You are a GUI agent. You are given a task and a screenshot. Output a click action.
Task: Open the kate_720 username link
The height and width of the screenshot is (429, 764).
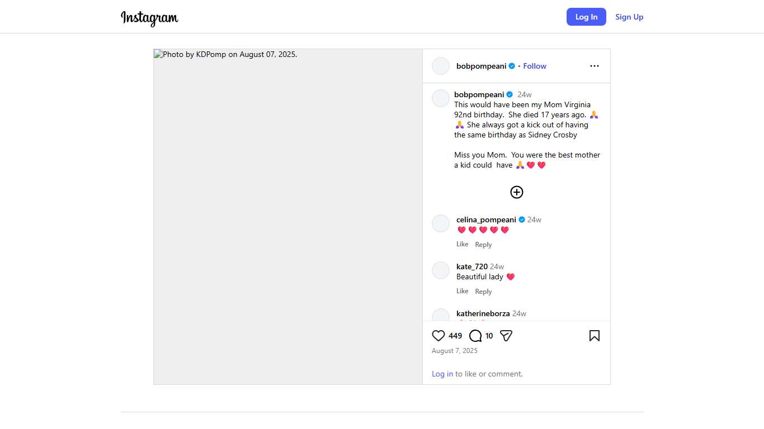coord(472,266)
